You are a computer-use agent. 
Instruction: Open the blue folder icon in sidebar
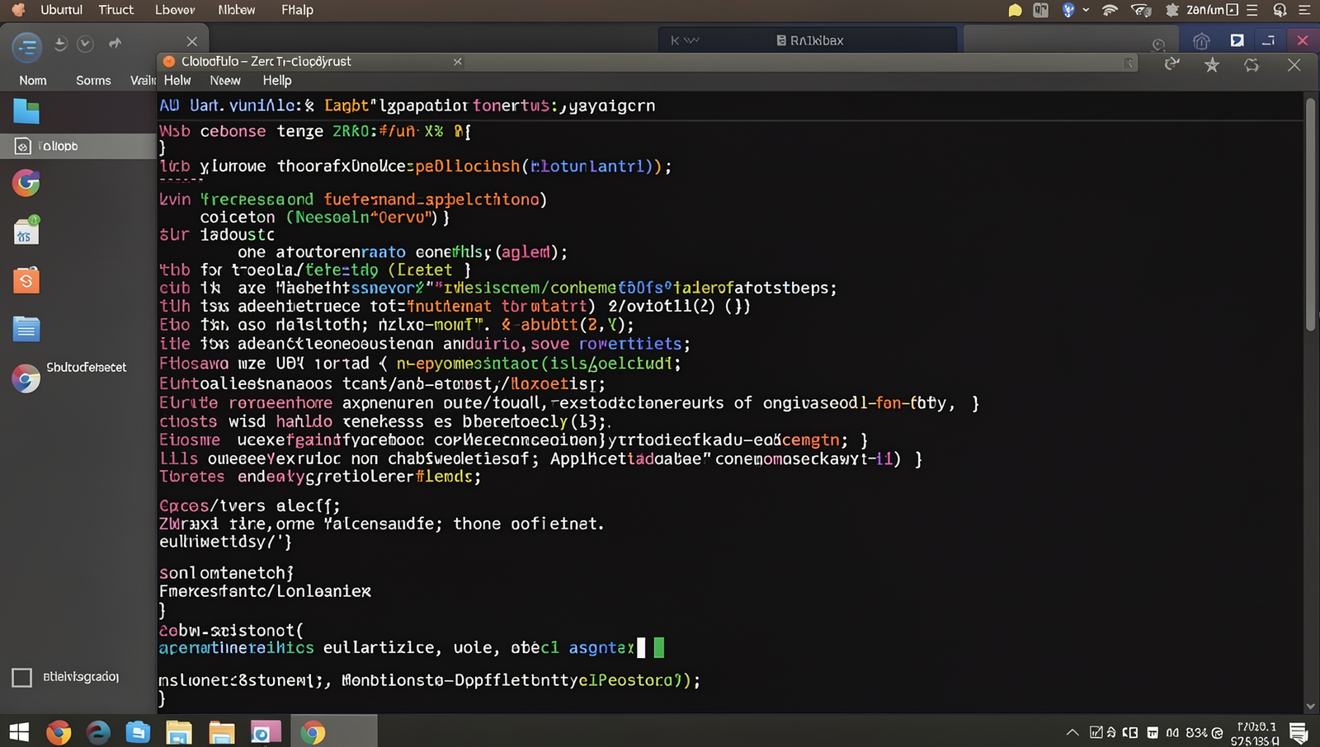tap(26, 110)
